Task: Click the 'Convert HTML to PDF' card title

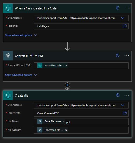Action: pos(29,56)
